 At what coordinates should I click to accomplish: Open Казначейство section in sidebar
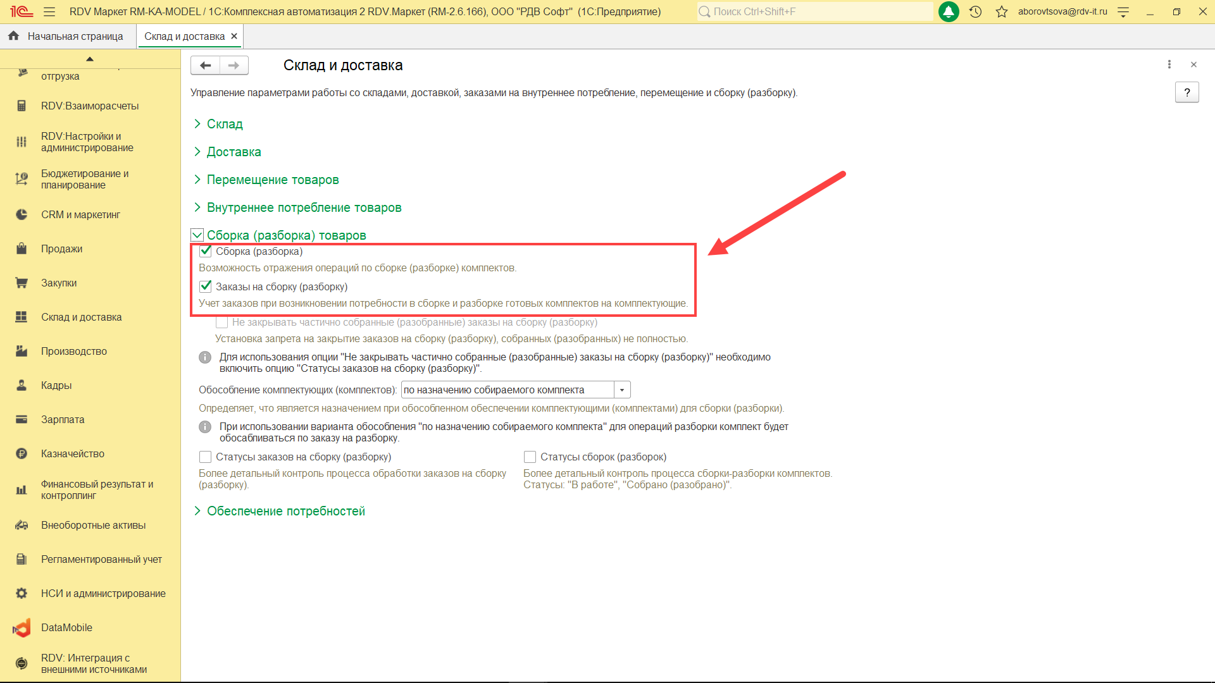tap(72, 453)
